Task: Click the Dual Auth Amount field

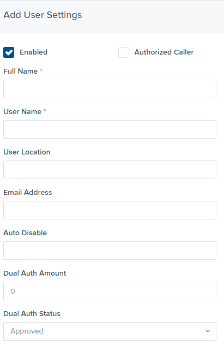Action: [x=110, y=291]
